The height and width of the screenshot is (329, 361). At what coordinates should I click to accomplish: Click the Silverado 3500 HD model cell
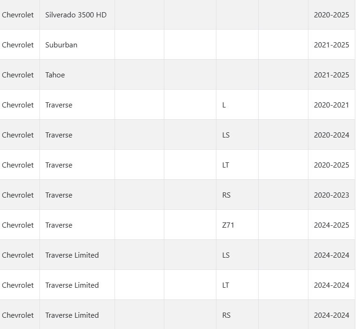click(76, 15)
